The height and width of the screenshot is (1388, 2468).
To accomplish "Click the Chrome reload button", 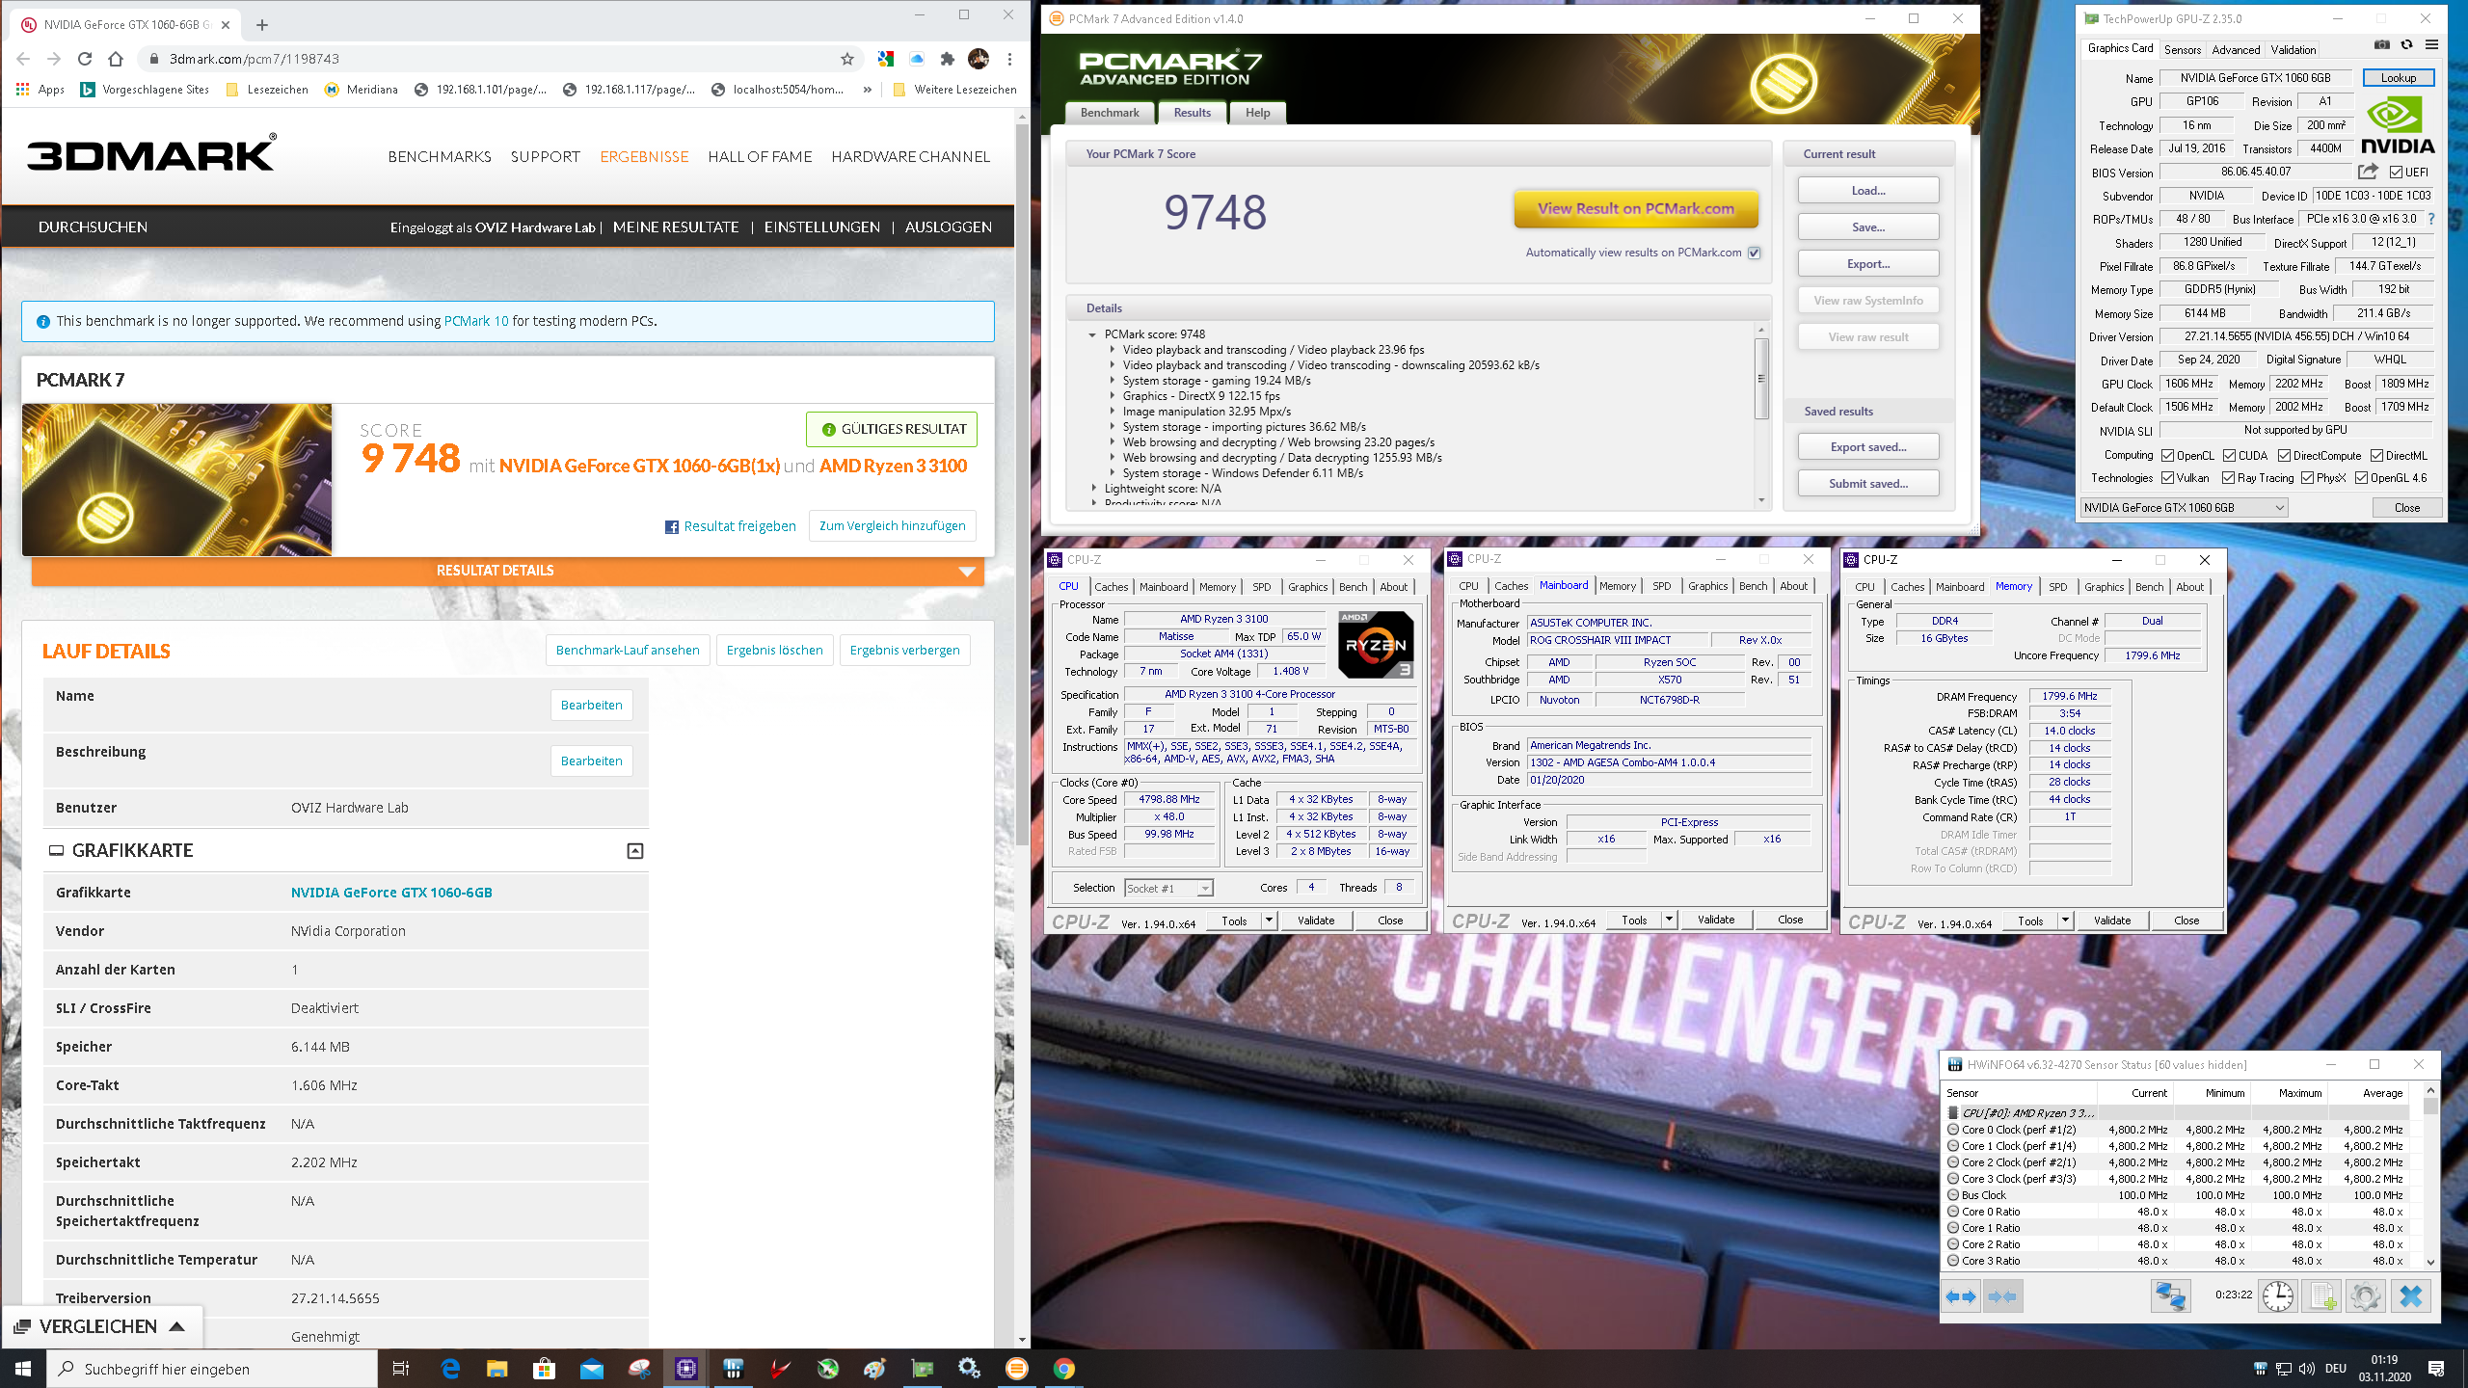I will [x=85, y=59].
